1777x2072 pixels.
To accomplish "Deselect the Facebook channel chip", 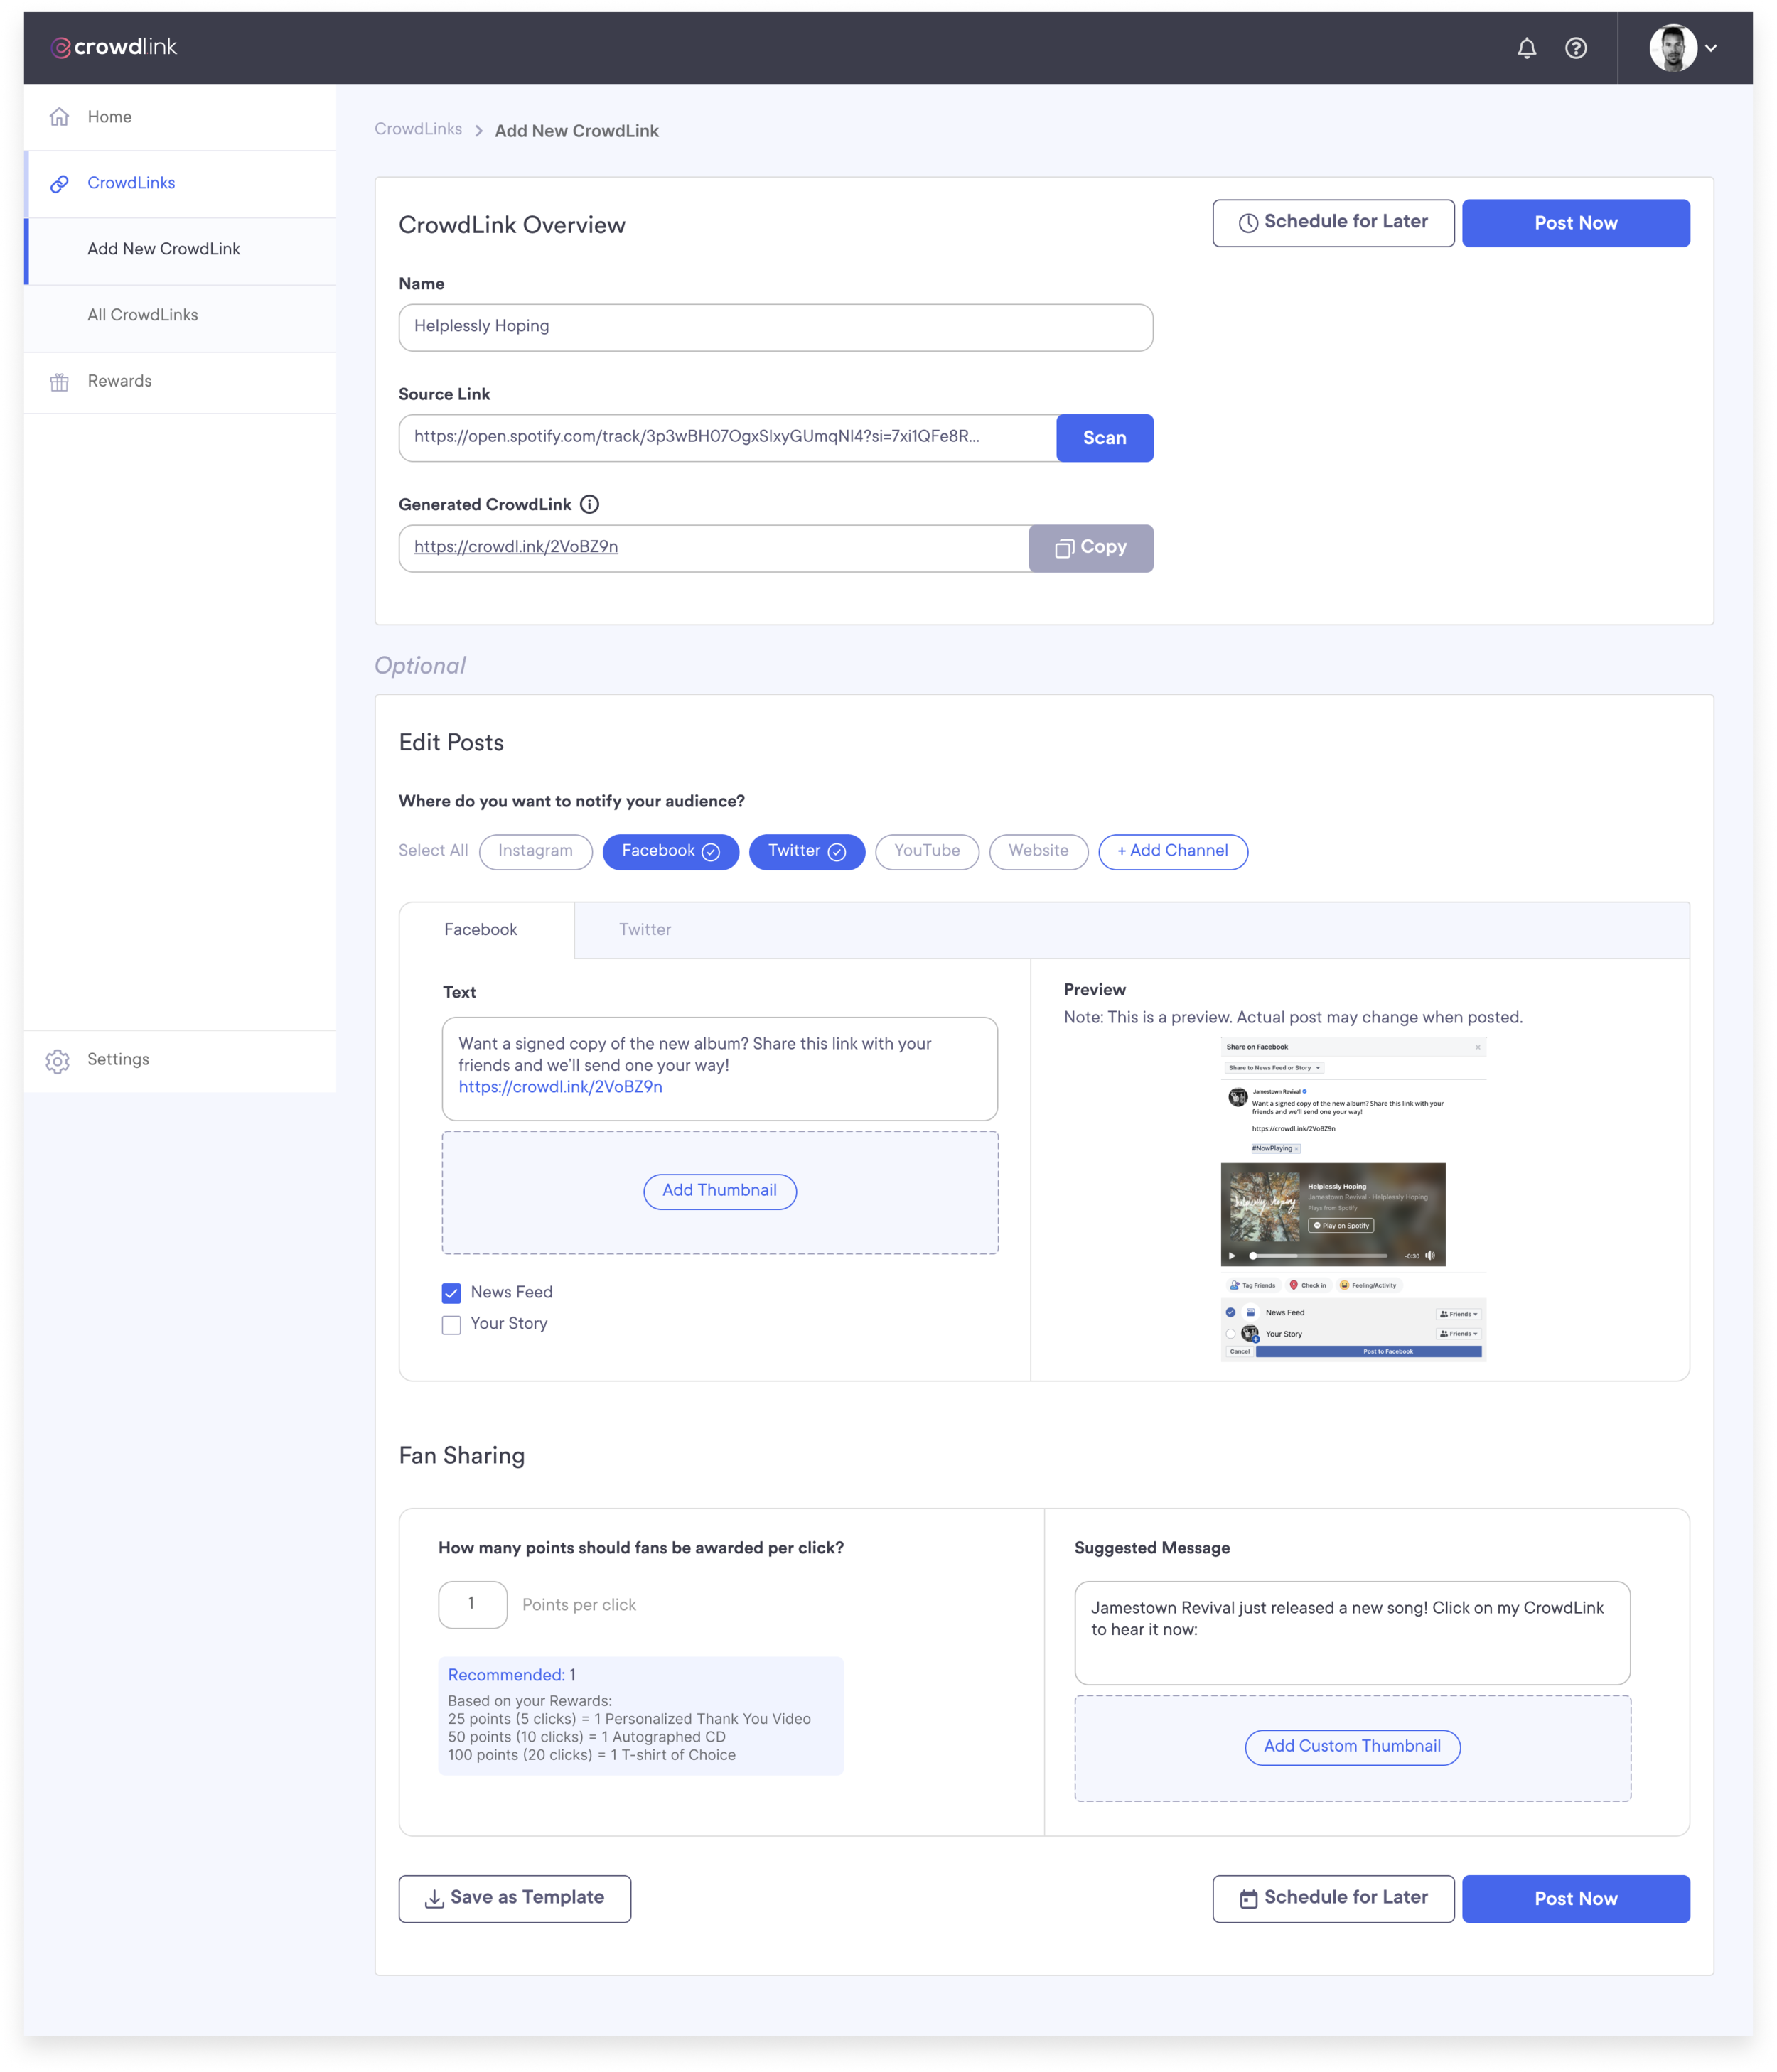I will coord(670,851).
